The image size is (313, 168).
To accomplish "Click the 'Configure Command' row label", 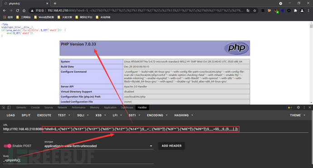I will coord(73,72).
